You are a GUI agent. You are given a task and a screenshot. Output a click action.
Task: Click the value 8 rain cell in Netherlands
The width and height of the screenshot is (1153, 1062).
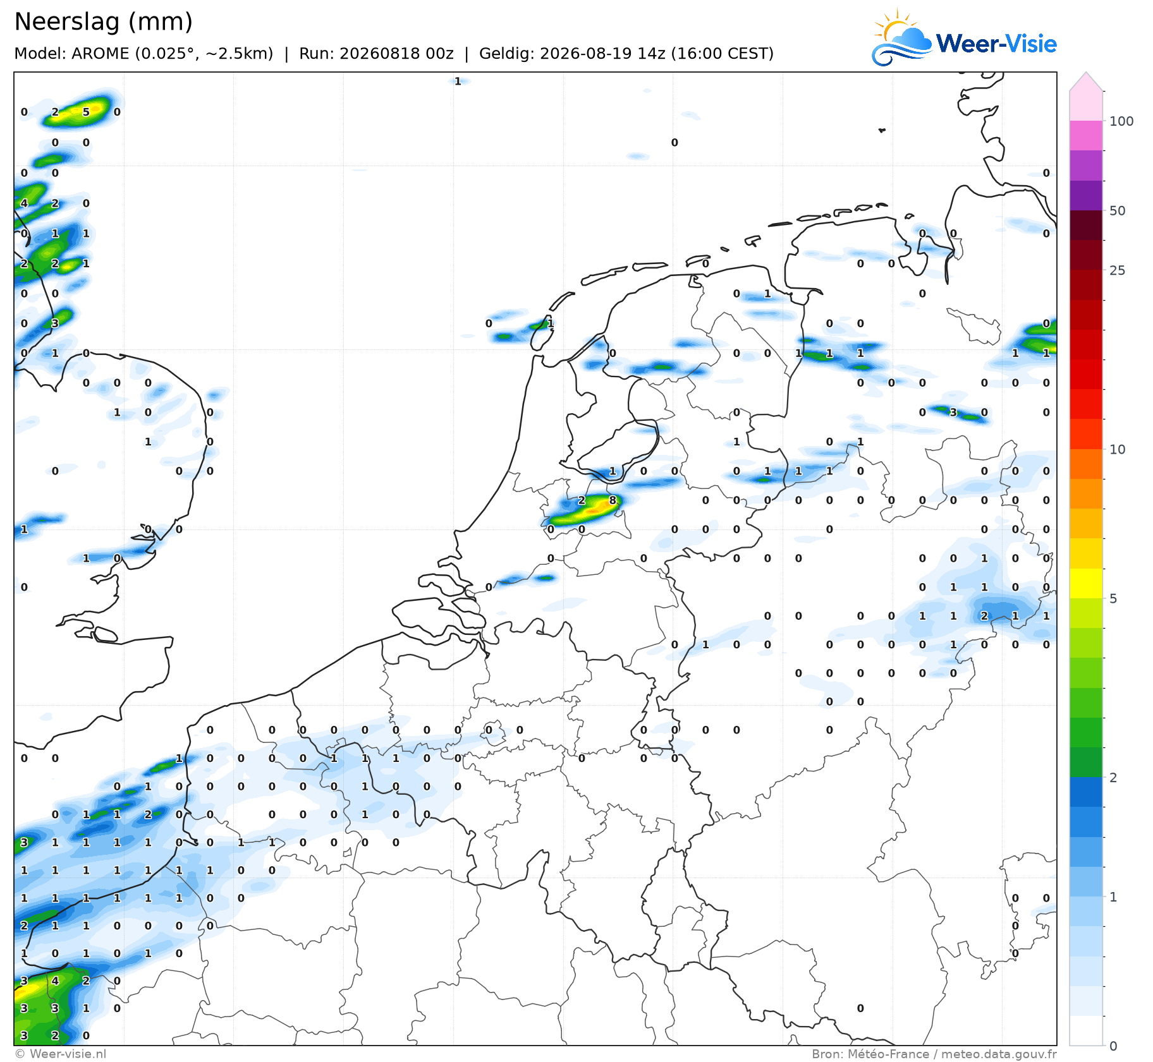[613, 500]
